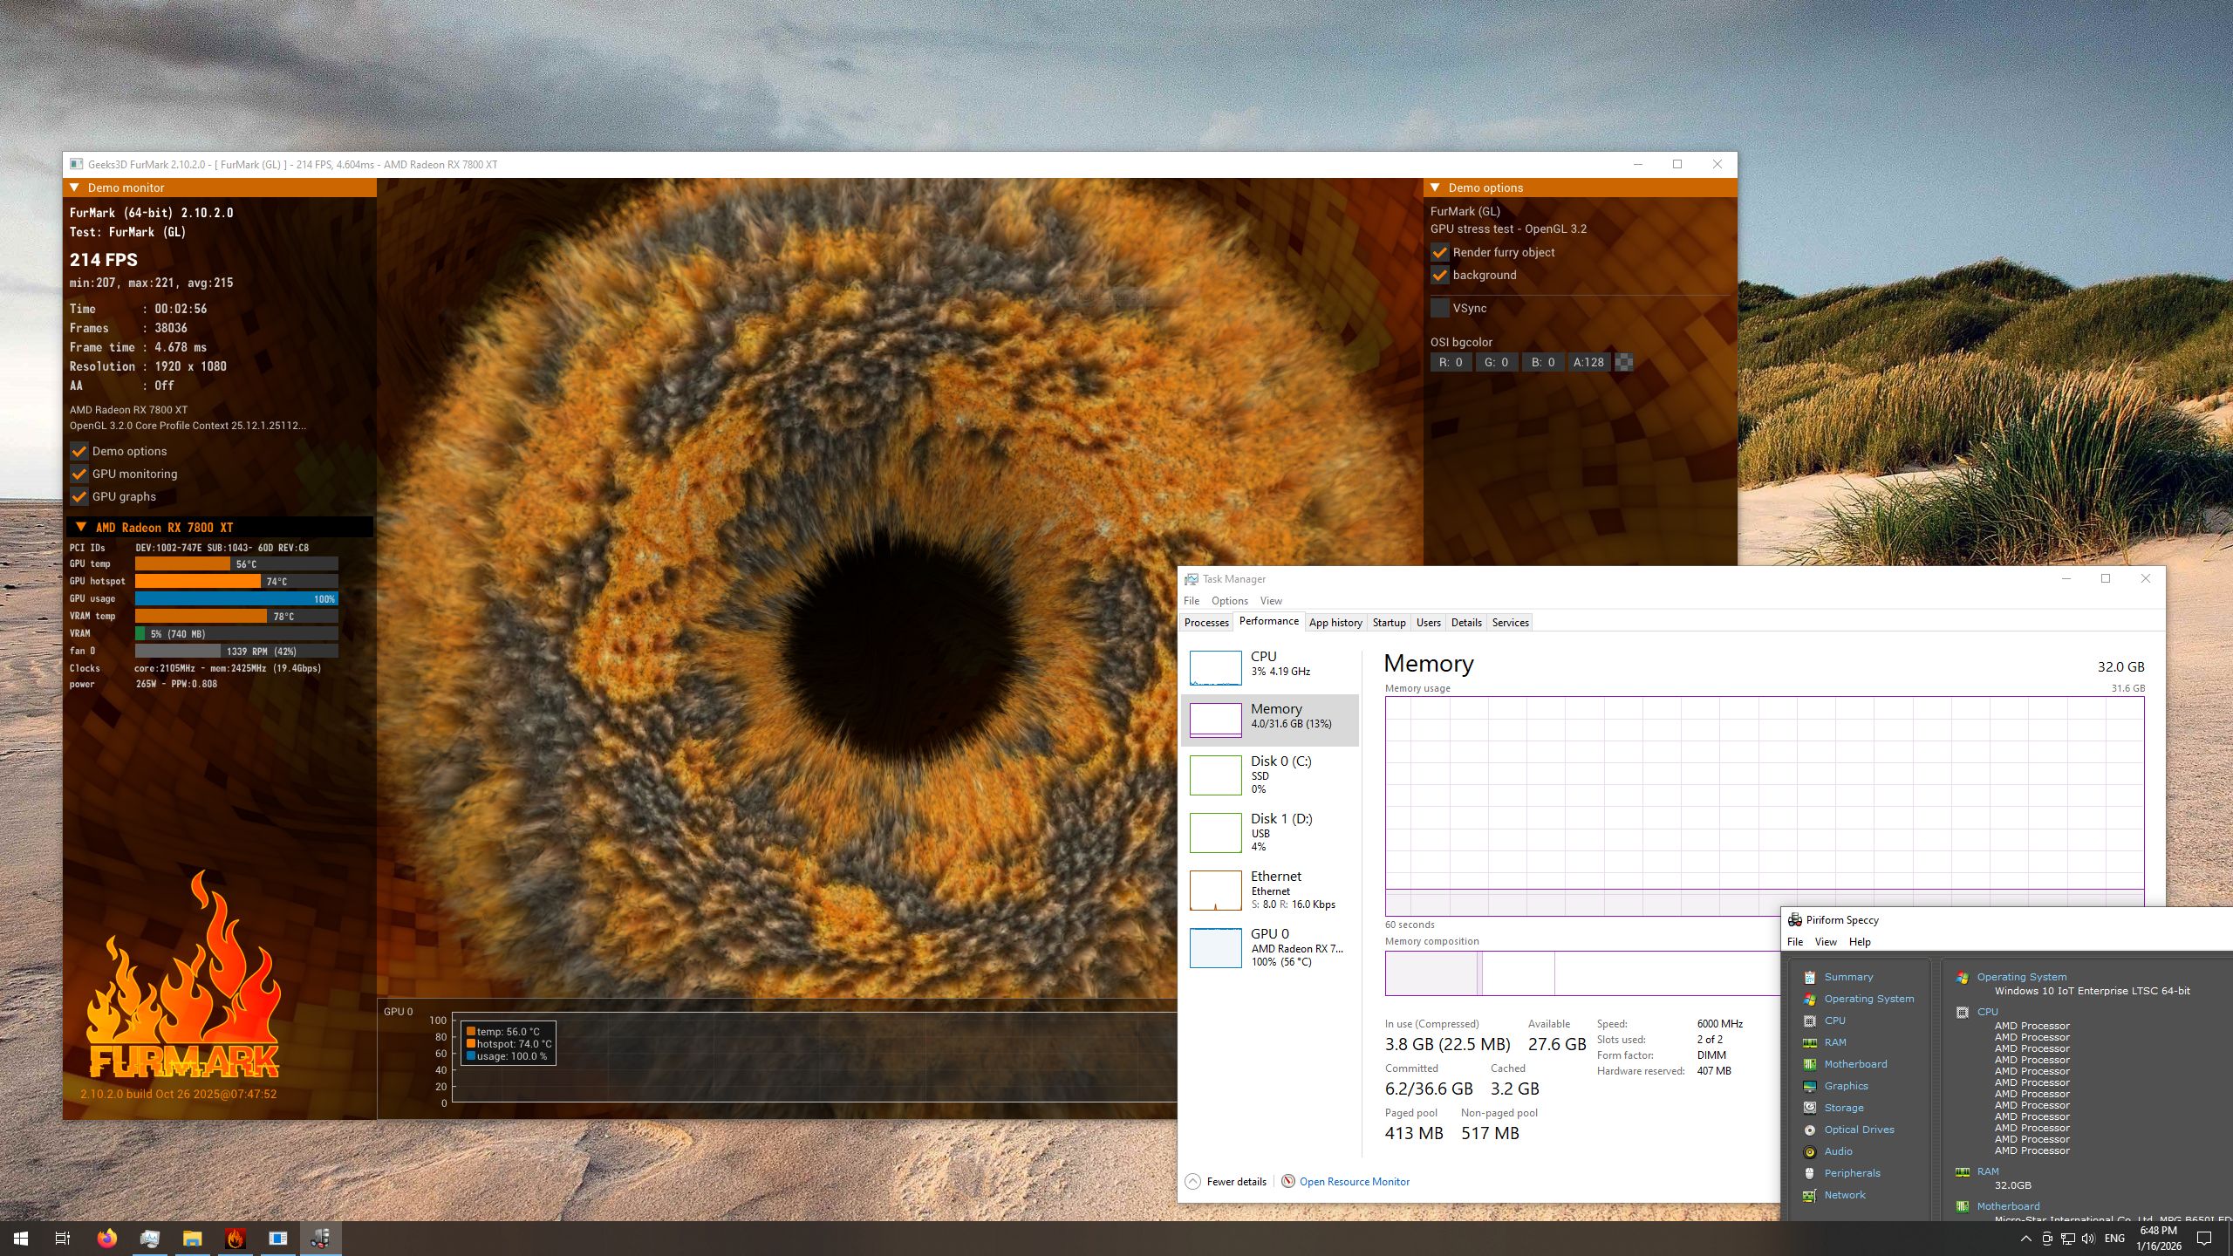
Task: Disable the GPU graphs checkbox
Action: (79, 496)
